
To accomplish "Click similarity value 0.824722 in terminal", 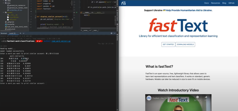I will [x=29, y=76].
